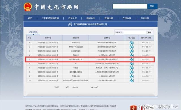Image resolution: width=181 pixels, height=110 pixels.
Task: Click operator company name in row 5
Action: pyautogui.click(x=107, y=60)
